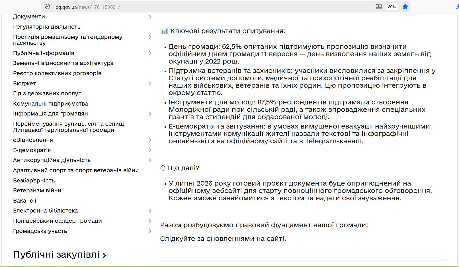This screenshot has width=459, height=267.
Task: Expand the єВідновлення submenu chevron
Action: click(150, 140)
